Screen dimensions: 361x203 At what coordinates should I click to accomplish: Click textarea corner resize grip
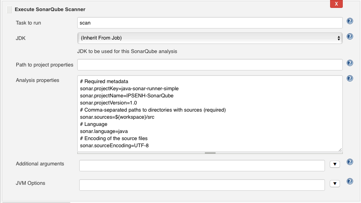pyautogui.click(x=340, y=150)
